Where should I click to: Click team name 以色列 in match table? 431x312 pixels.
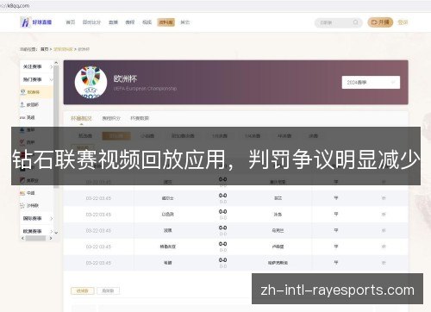point(167,215)
